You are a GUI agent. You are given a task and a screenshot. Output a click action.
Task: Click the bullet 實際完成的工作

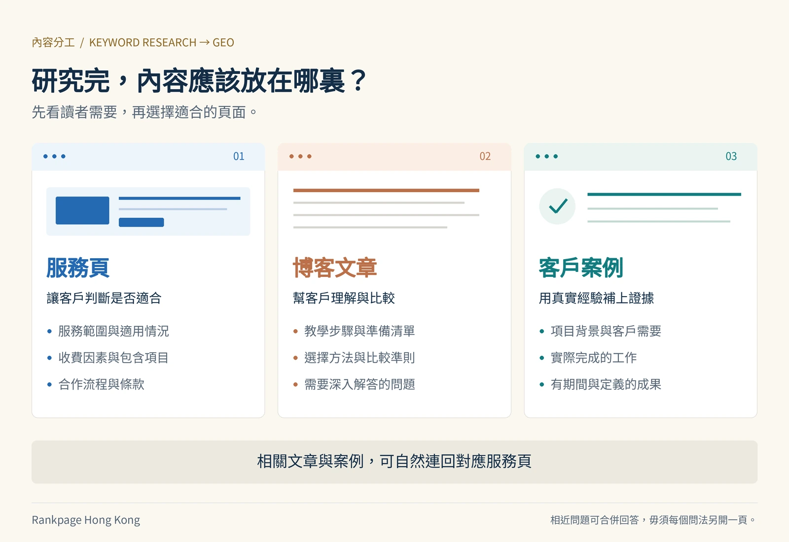coord(588,358)
